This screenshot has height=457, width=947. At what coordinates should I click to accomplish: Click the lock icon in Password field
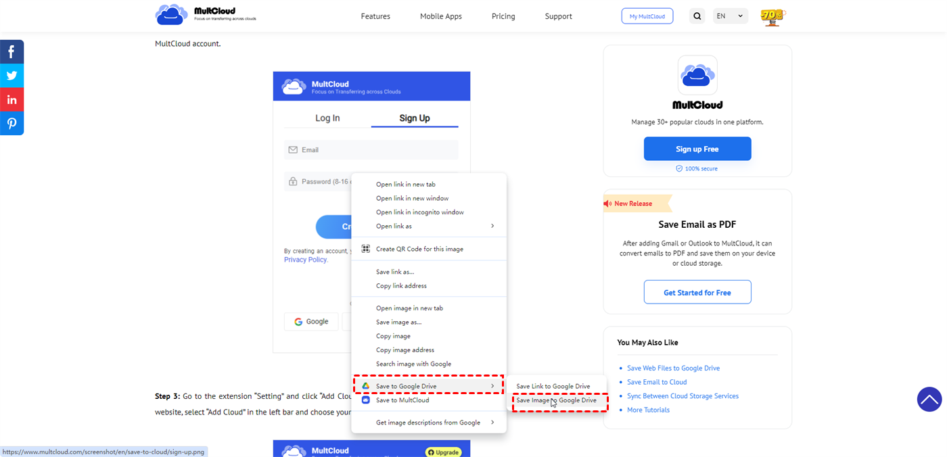click(293, 182)
